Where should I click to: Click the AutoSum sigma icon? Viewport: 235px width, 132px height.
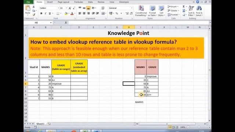pyautogui.click(x=184, y=7)
